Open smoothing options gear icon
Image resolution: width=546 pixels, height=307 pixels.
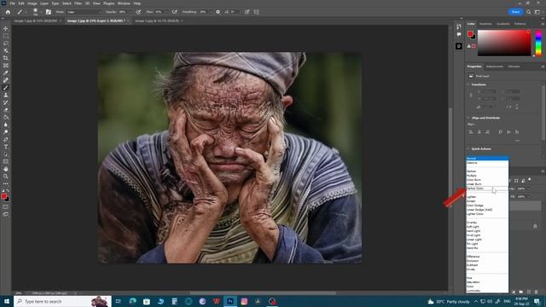click(218, 12)
